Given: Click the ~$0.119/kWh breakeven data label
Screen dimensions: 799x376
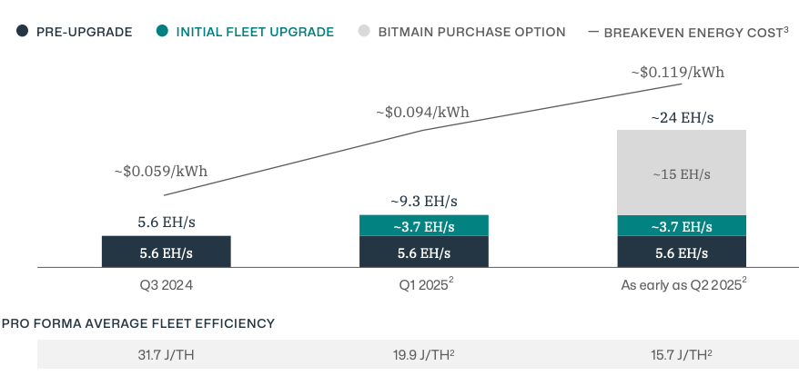Looking at the screenshot, I should [x=677, y=72].
